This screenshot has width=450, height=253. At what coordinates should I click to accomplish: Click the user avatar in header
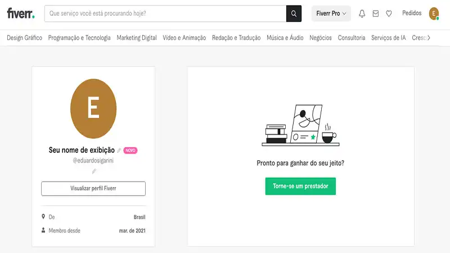[434, 13]
